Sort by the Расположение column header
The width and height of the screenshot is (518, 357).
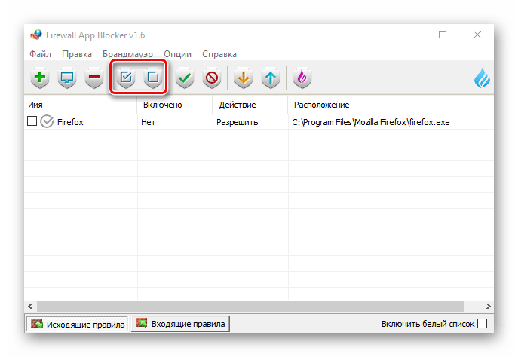[391, 105]
